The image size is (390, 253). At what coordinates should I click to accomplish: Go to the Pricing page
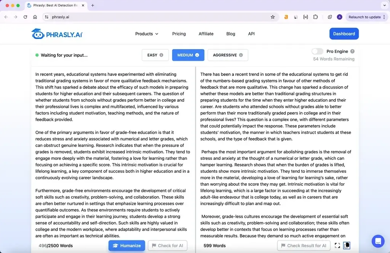pyautogui.click(x=179, y=34)
